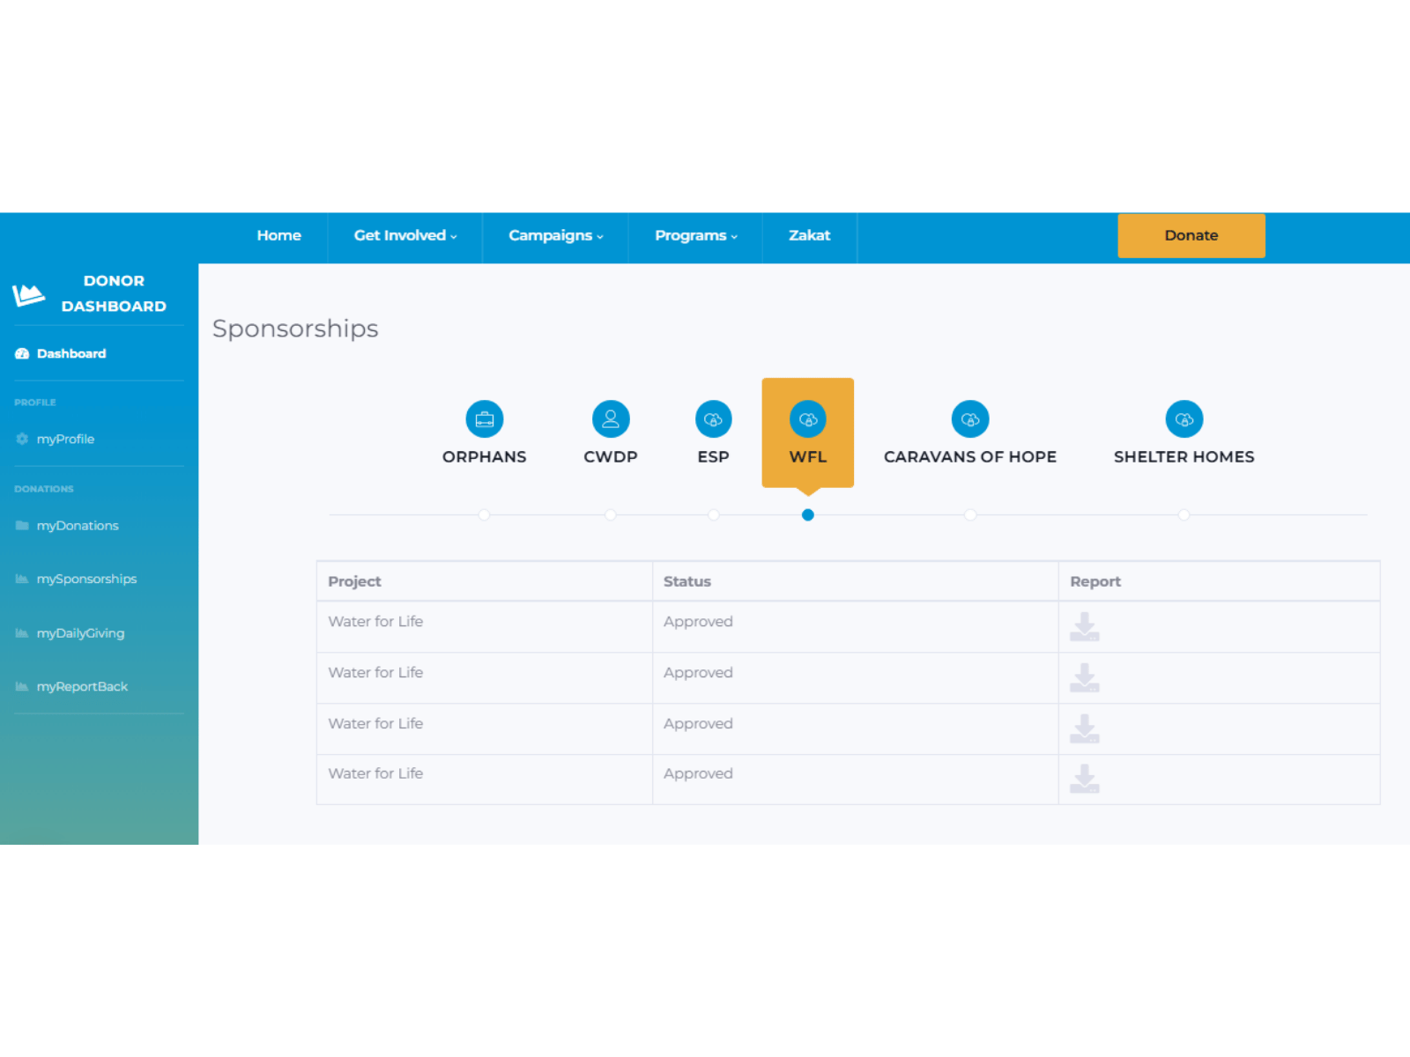This screenshot has width=1410, height=1057.
Task: Switch to SHELTER HOMES tab
Action: coord(1184,456)
